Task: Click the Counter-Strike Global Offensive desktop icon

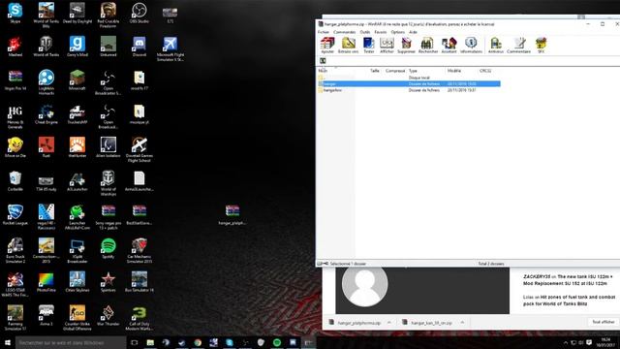Action: point(77,318)
